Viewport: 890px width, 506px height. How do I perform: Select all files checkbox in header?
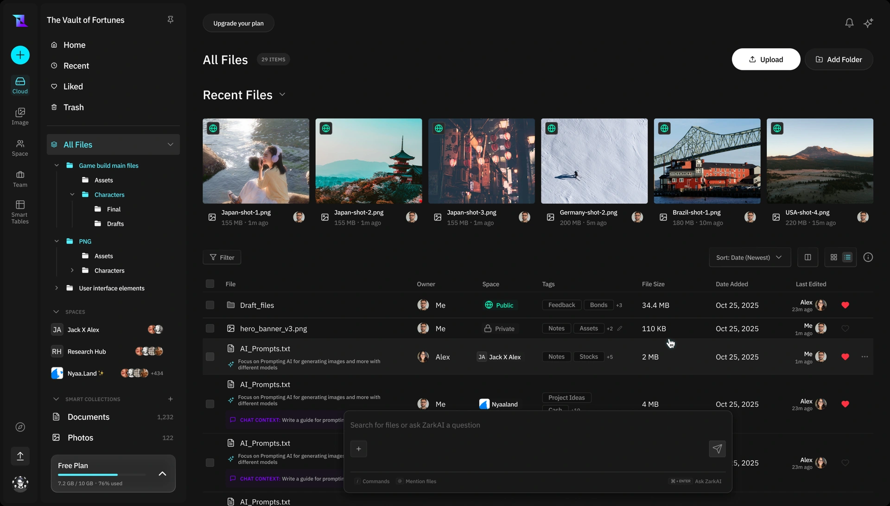(x=210, y=284)
